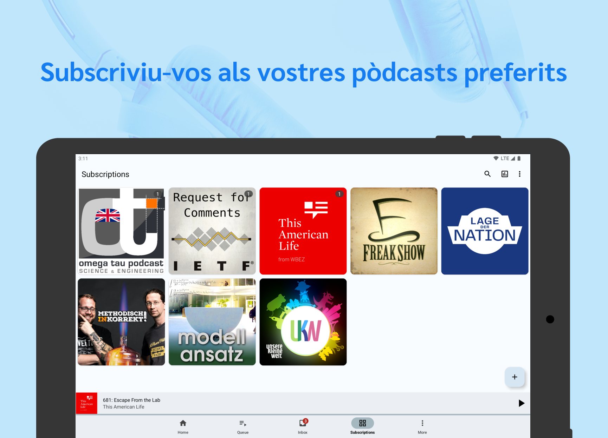
Task: Switch to the Queue tab
Action: tap(242, 426)
